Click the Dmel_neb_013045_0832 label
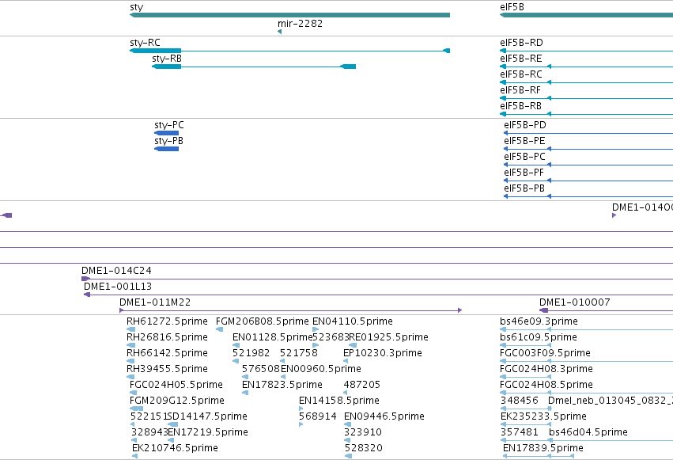Screen dimensions: 673x460 (611, 401)
